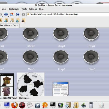Open the folder with tools dock icon
Screen dimensions: 109x109
point(76,105)
